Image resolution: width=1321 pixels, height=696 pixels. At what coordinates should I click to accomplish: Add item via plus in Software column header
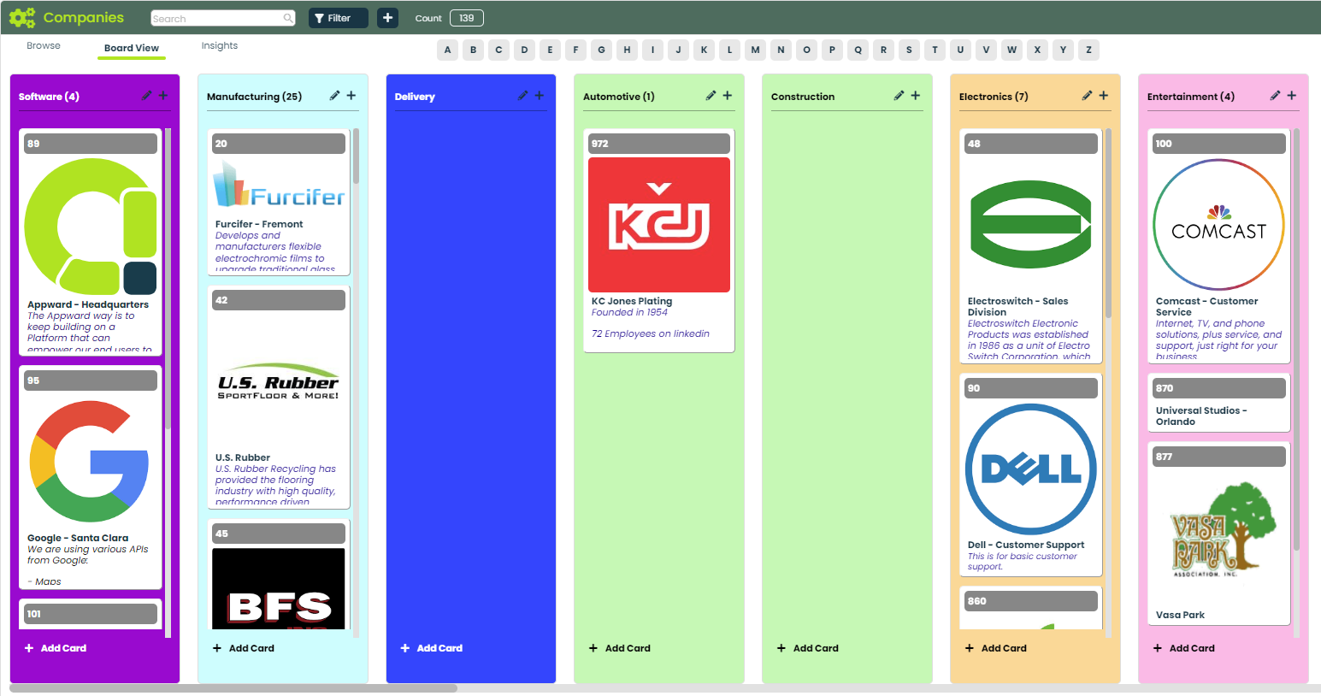(x=163, y=96)
